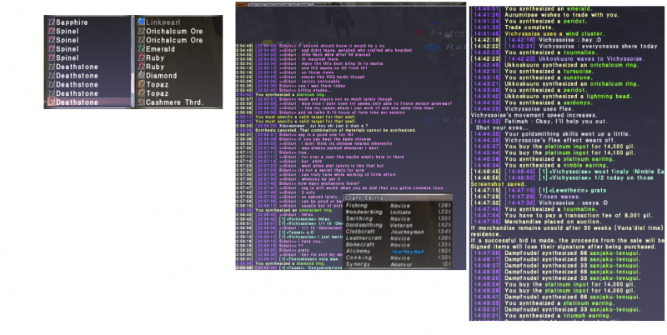Click 'You synthesized a turquoise.' log line
This screenshot has width=667, height=335.
tap(549, 72)
